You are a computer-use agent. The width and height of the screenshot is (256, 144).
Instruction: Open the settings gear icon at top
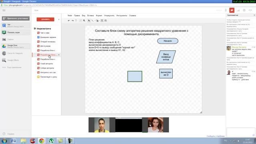244,10
